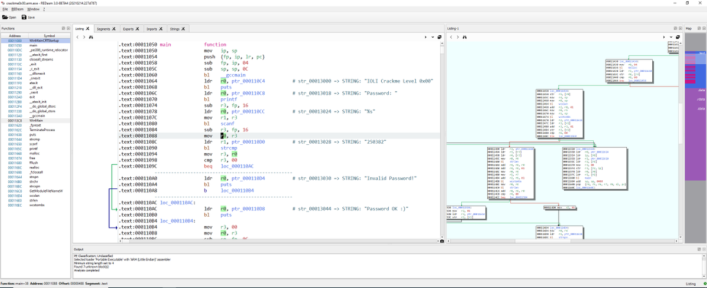Click the binoculars icon in Listing-1

(x=464, y=37)
